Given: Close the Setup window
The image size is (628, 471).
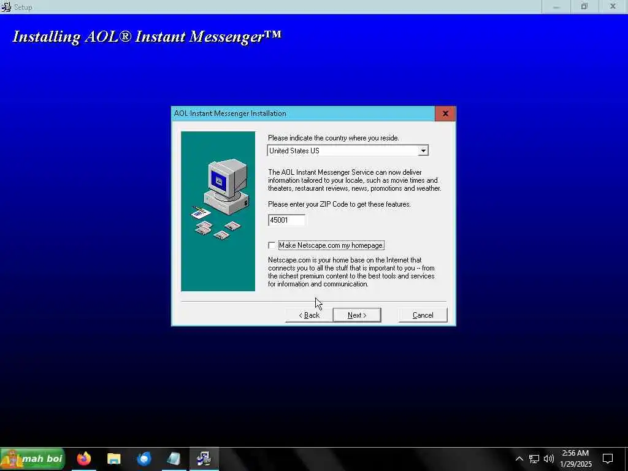Looking at the screenshot, I should click(x=613, y=7).
